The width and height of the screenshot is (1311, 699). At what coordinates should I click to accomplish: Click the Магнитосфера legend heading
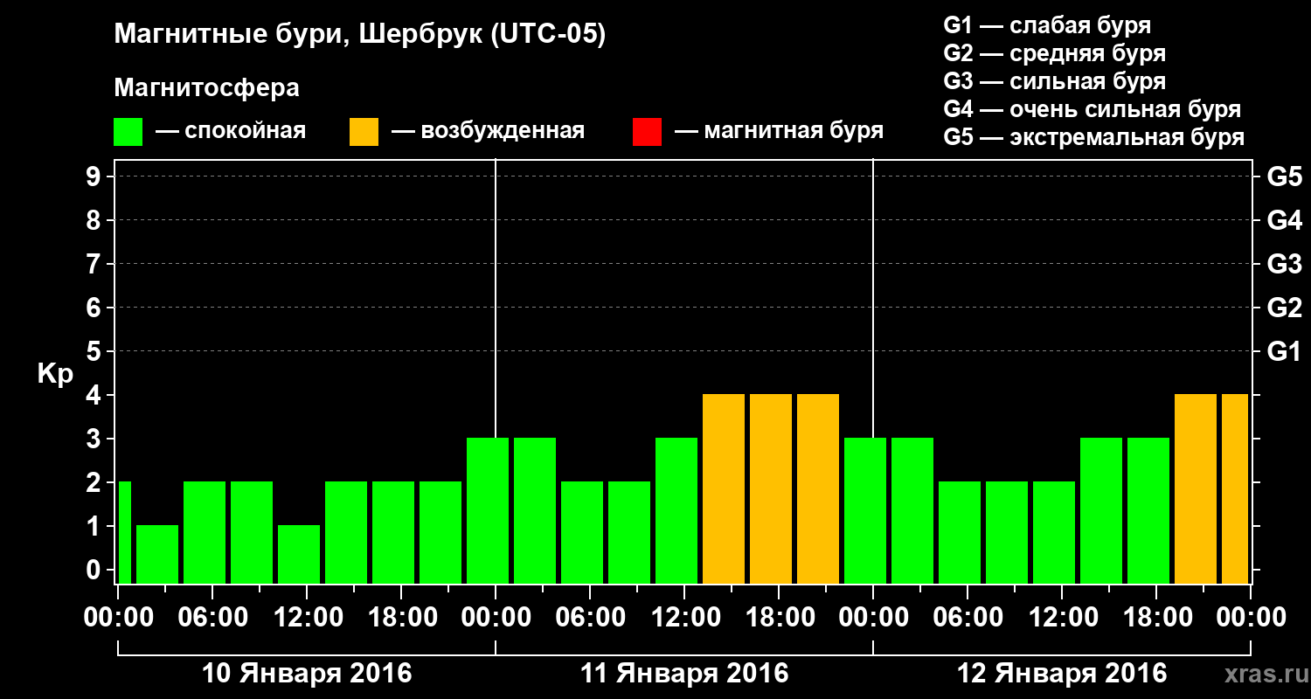tap(206, 88)
